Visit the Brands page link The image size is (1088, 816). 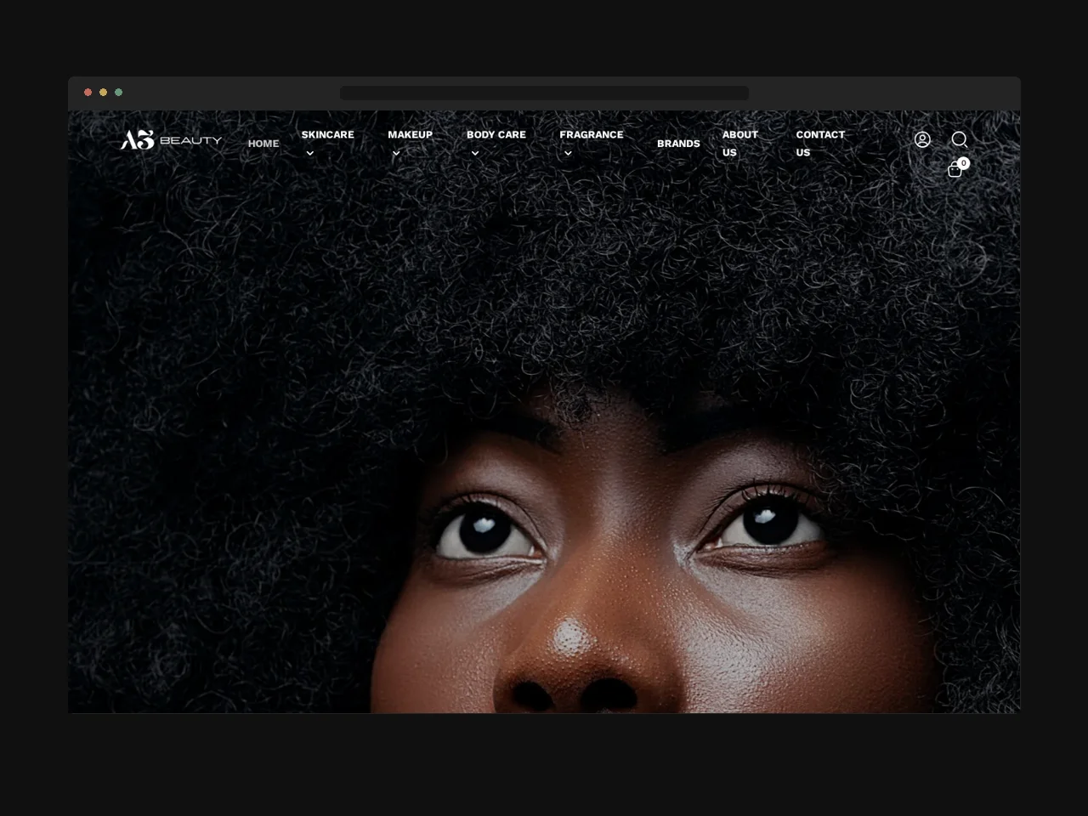pyautogui.click(x=678, y=144)
